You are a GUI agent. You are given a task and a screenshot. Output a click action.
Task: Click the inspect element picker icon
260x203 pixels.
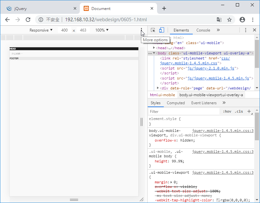pos(153,30)
